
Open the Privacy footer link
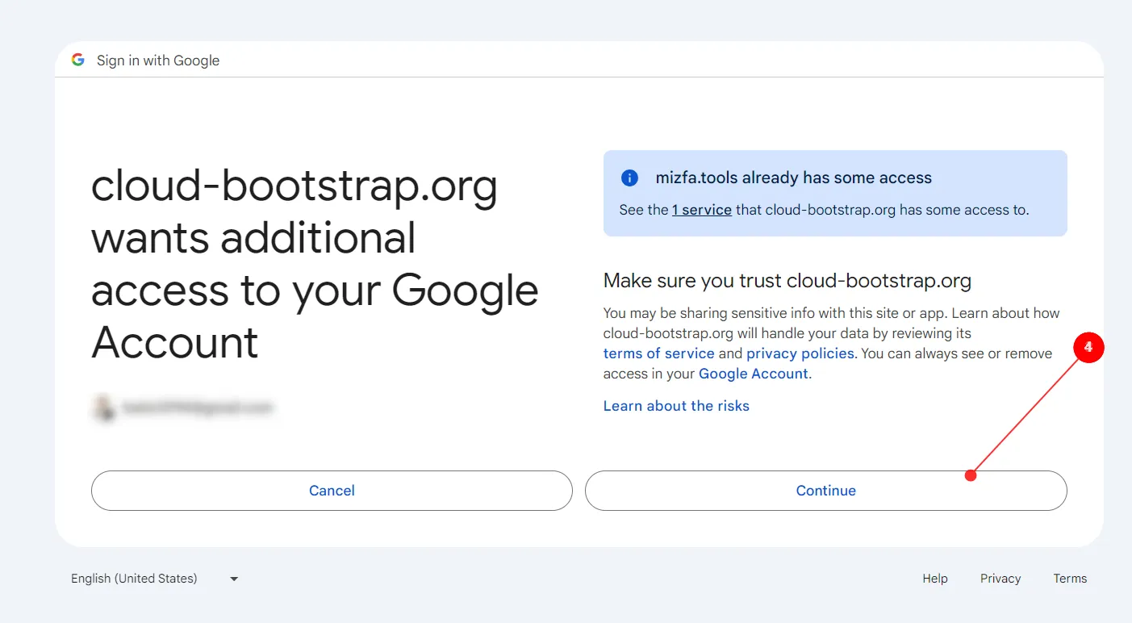[1000, 579]
